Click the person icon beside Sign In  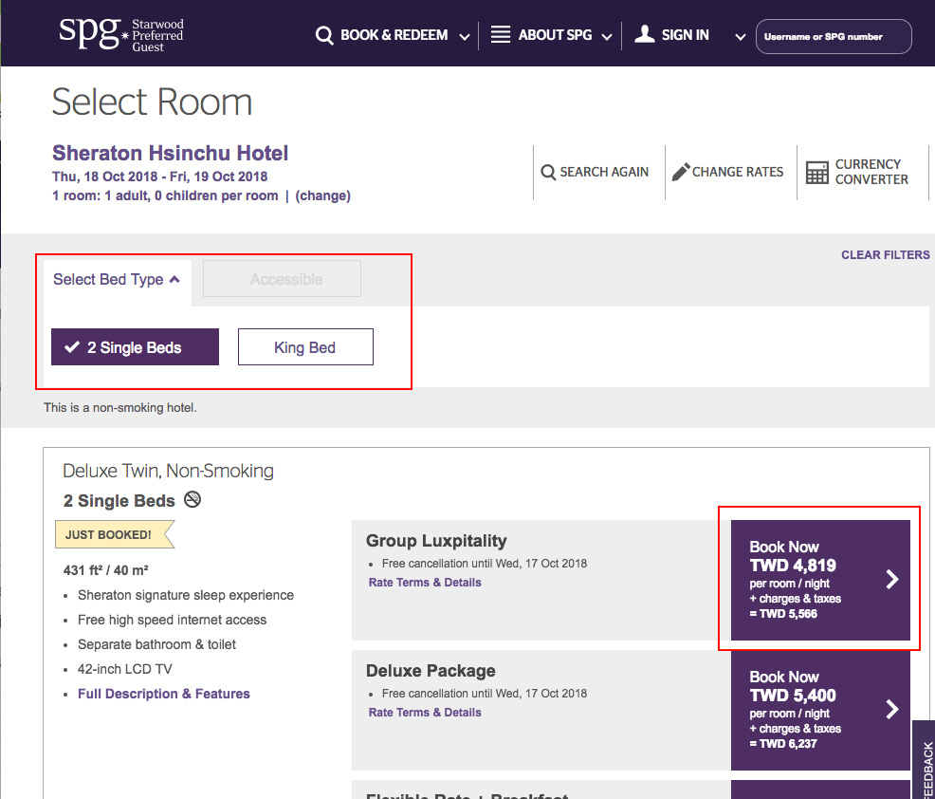(644, 34)
